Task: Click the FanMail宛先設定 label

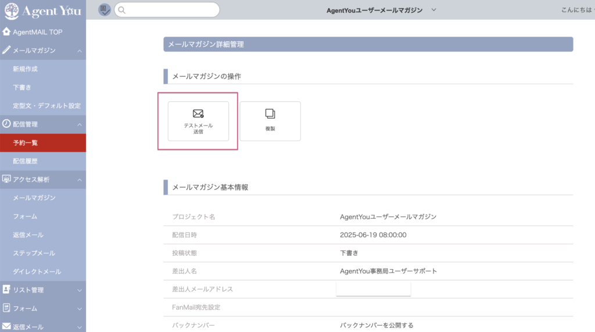Action: coord(196,308)
